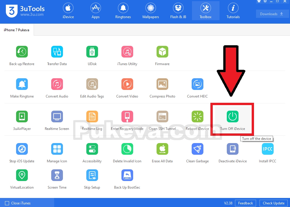
Task: Open the Firmware tool
Action: coord(162,52)
